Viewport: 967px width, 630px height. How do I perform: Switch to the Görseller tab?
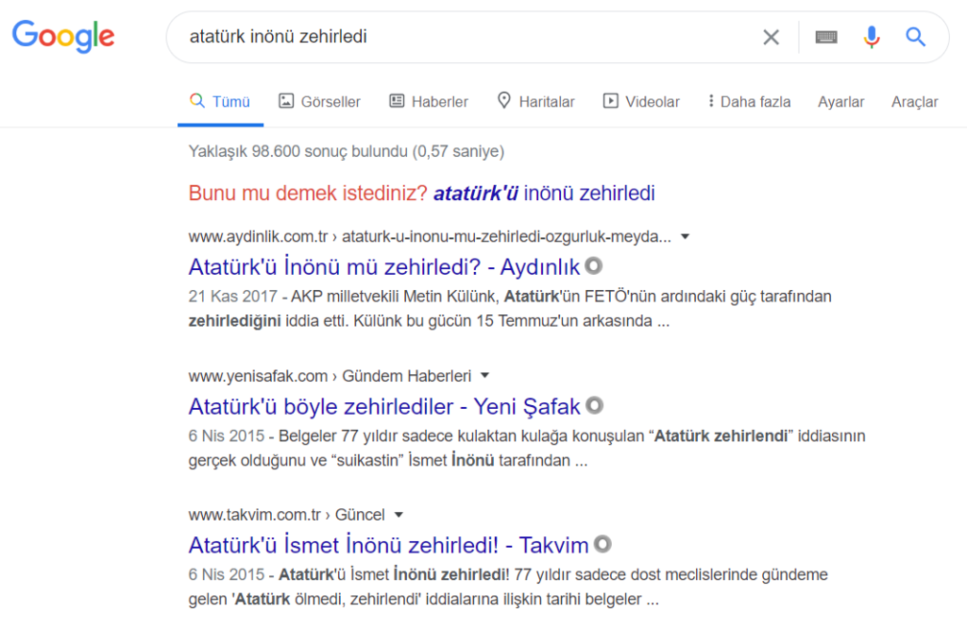click(x=319, y=102)
